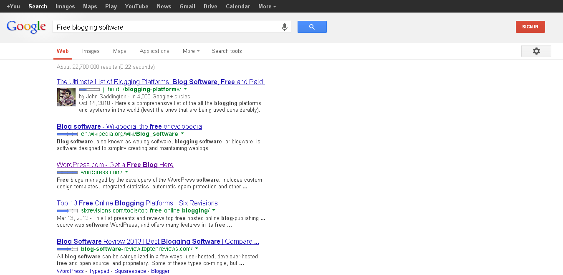The image size is (563, 275).
Task: Click +You in the top bar
Action: (13, 6)
